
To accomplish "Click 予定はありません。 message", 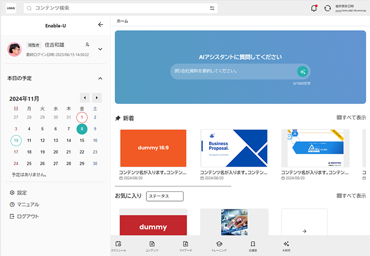I will (x=29, y=174).
